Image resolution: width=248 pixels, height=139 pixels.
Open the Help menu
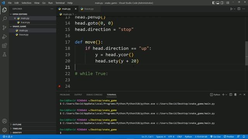pos(70,3)
